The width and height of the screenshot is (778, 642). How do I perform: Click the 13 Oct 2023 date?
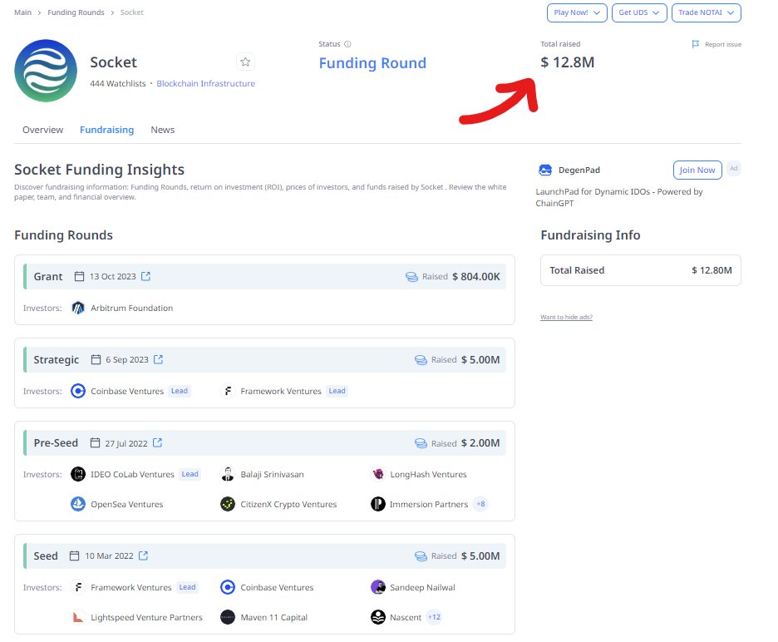click(113, 277)
